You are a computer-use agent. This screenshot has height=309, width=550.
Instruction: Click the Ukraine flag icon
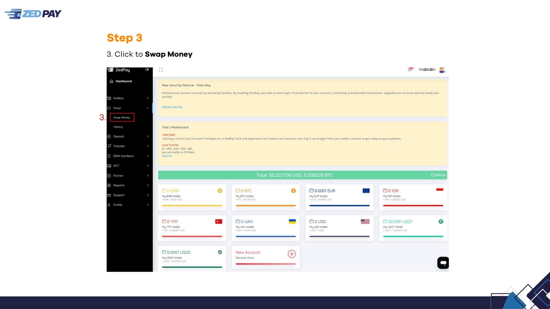pyautogui.click(x=292, y=221)
